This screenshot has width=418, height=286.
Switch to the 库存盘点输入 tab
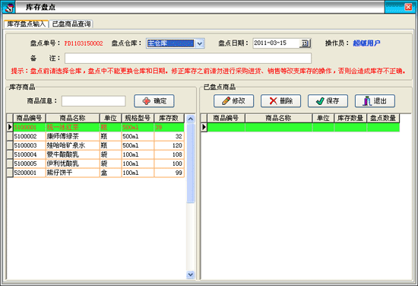[x=26, y=24]
